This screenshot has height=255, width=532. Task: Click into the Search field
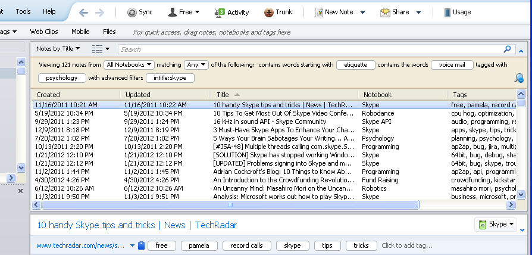click(x=311, y=49)
